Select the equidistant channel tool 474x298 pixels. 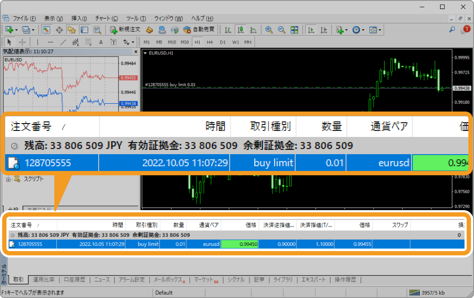pyautogui.click(x=75, y=42)
